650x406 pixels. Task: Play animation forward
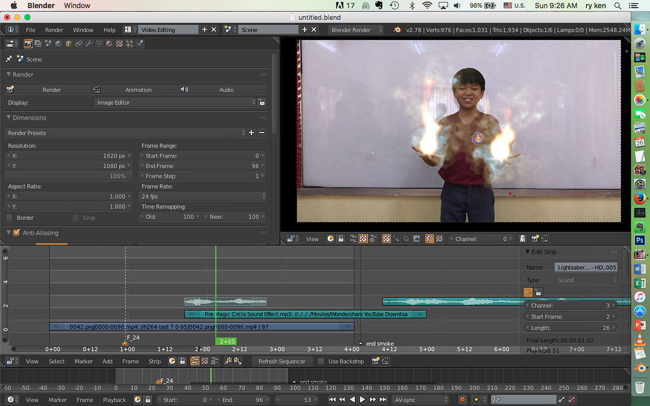pyautogui.click(x=362, y=400)
